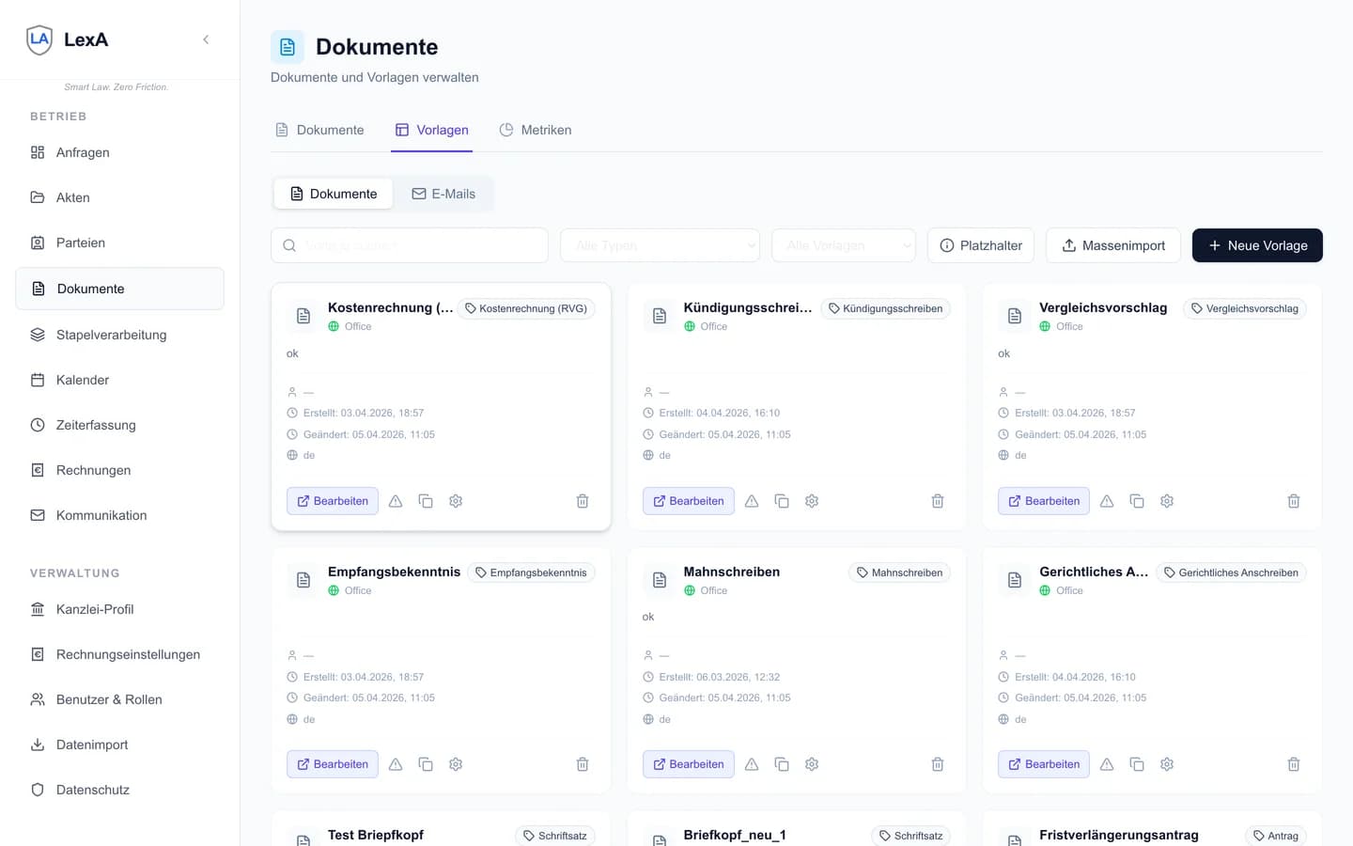
Task: Click copy icon on Gerichtliches Anschreiben card
Action: click(x=1137, y=764)
